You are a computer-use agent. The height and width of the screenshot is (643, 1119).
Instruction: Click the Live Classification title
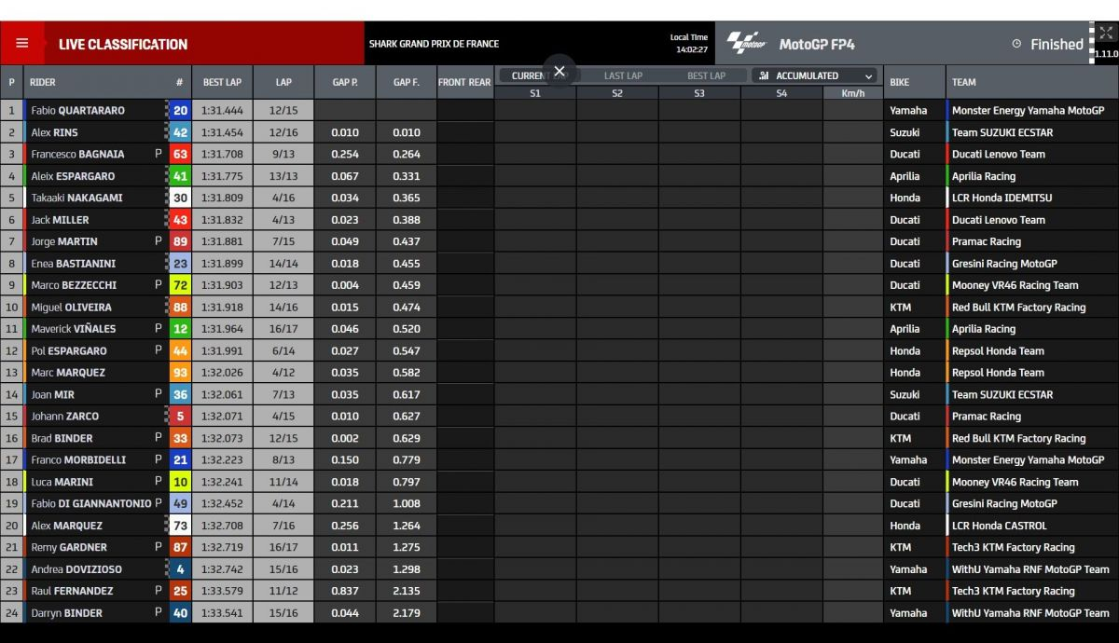pos(123,44)
